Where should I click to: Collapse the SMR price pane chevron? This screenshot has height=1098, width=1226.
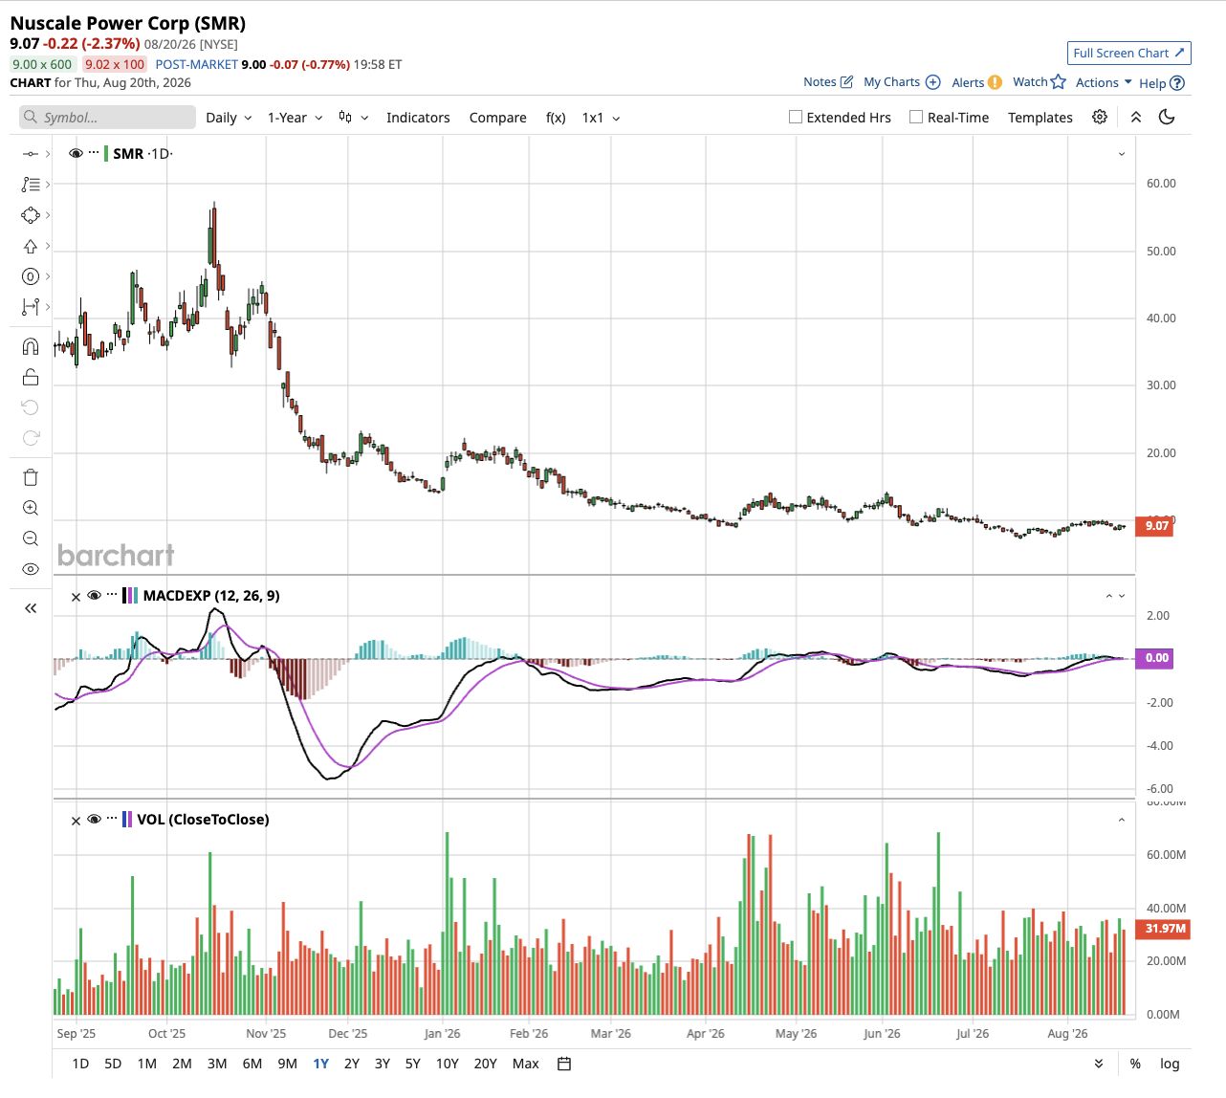pyautogui.click(x=1122, y=154)
